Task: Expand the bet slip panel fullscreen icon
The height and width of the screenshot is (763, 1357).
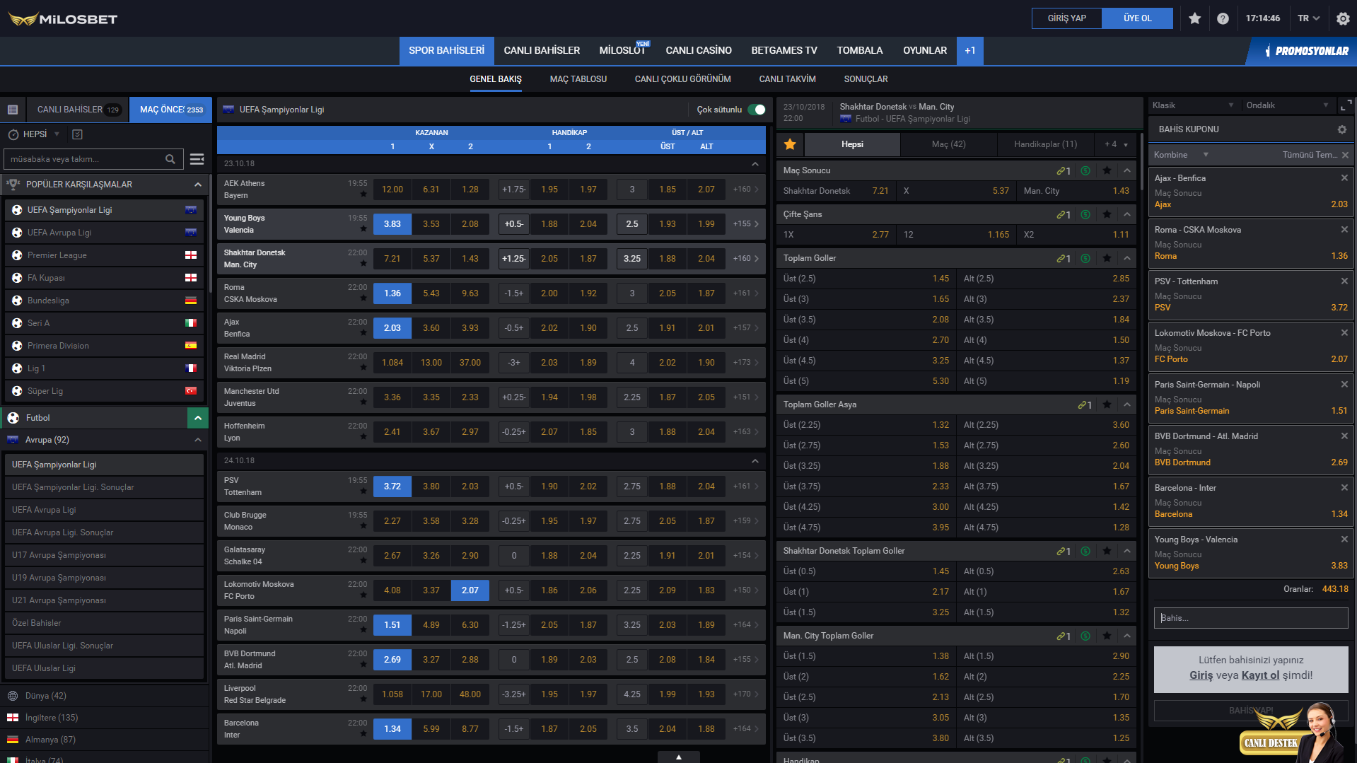Action: (1346, 105)
